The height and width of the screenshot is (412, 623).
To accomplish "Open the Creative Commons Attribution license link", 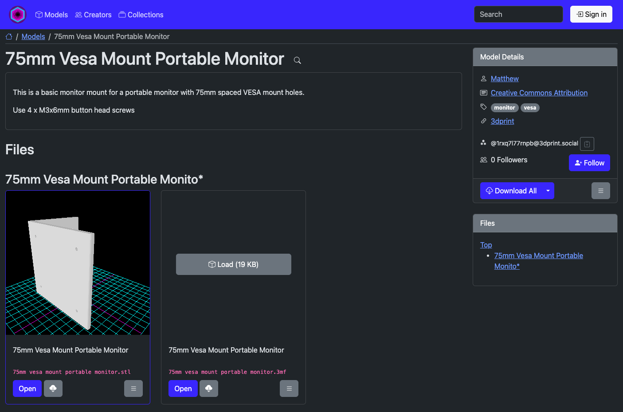I will tap(539, 93).
